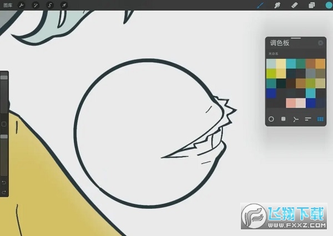The width and height of the screenshot is (333, 236).
Task: Pick the khaki beige swatch
Action: (x=320, y=83)
